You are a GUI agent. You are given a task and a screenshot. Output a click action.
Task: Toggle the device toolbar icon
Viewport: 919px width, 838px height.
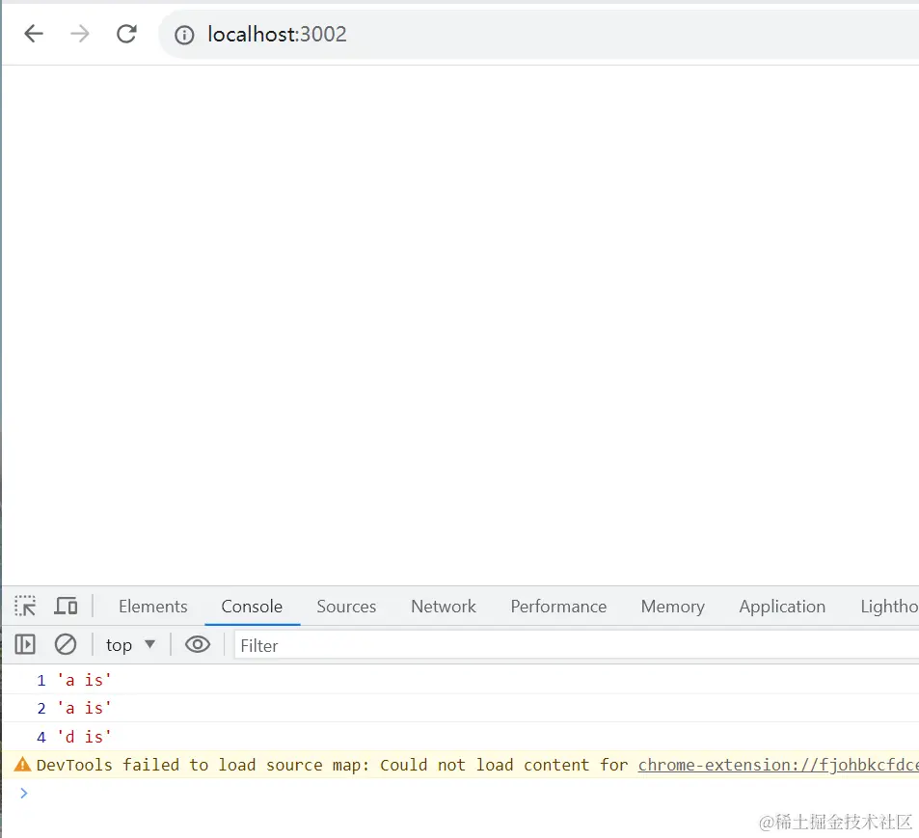(66, 606)
